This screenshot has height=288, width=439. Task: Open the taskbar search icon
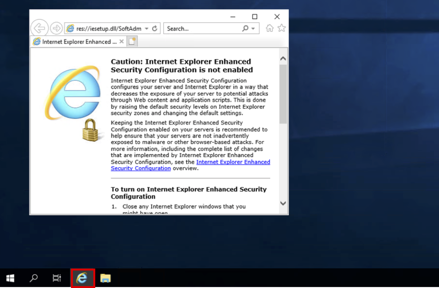point(34,278)
